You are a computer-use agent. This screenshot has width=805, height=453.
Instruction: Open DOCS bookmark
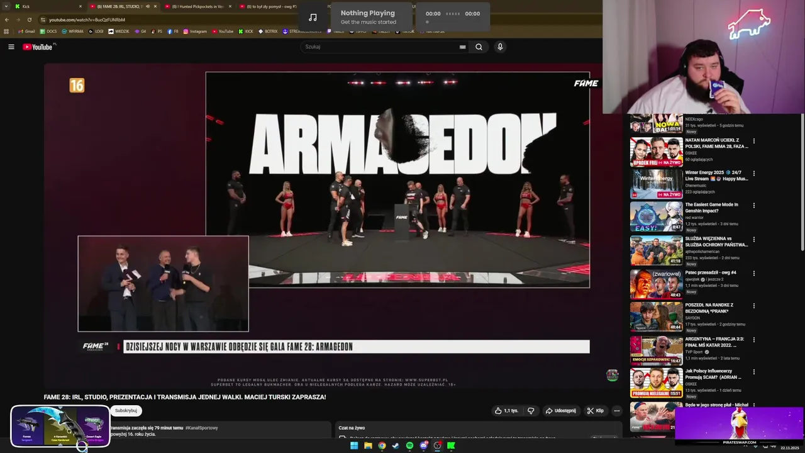[x=48, y=31]
